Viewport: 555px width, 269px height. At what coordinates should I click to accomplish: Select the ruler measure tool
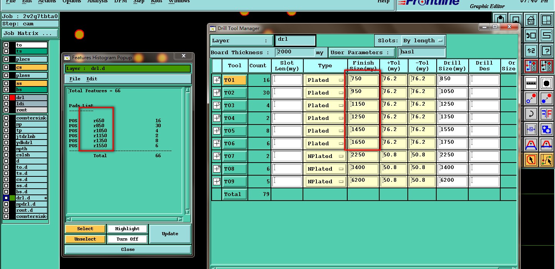(x=531, y=82)
